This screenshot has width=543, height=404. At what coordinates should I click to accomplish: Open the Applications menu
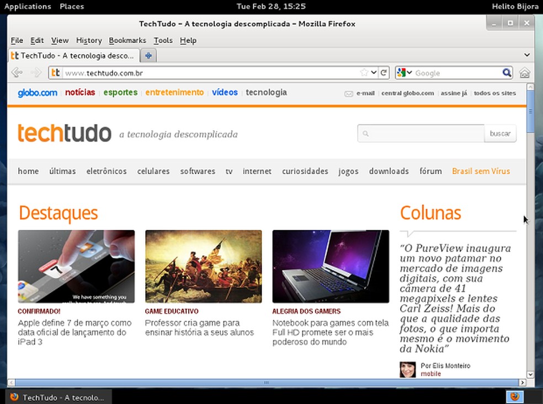[28, 7]
